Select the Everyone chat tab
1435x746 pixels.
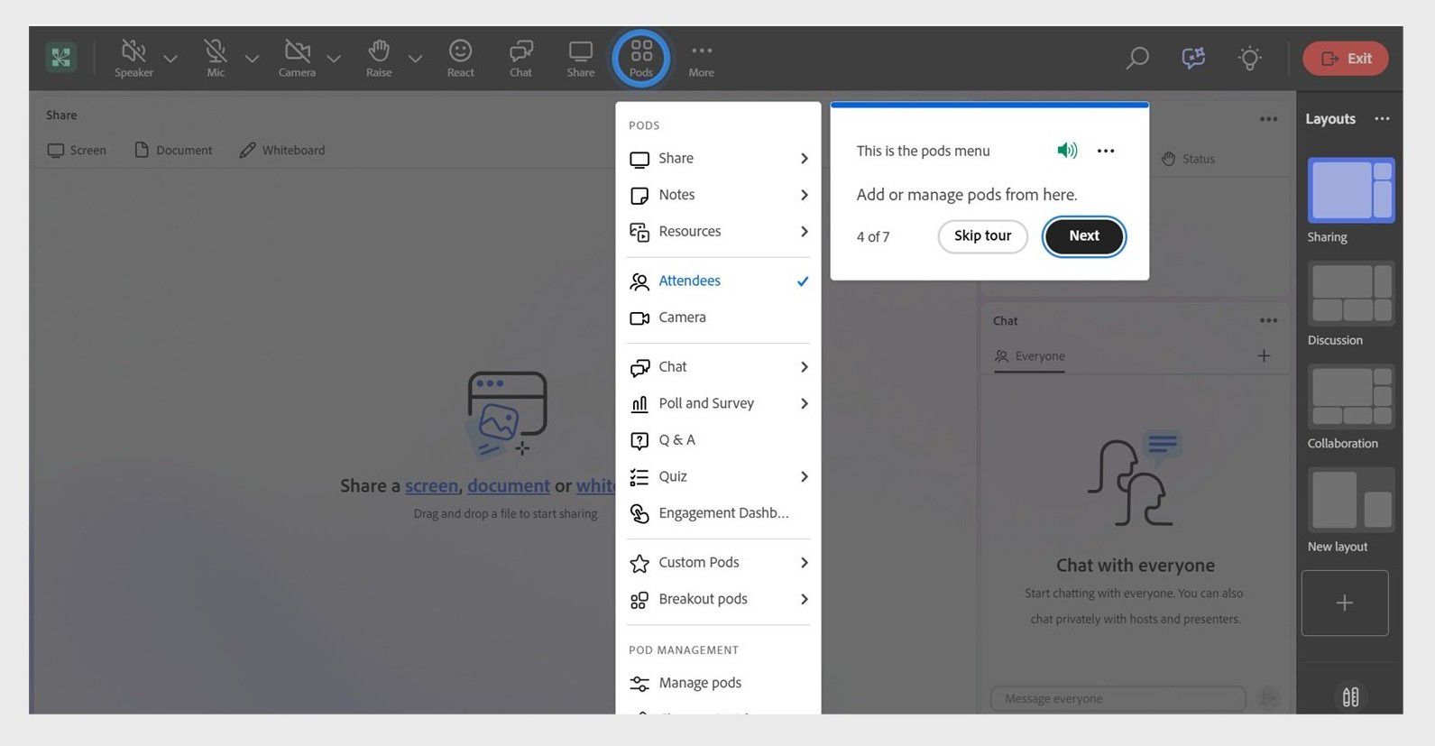(1029, 356)
